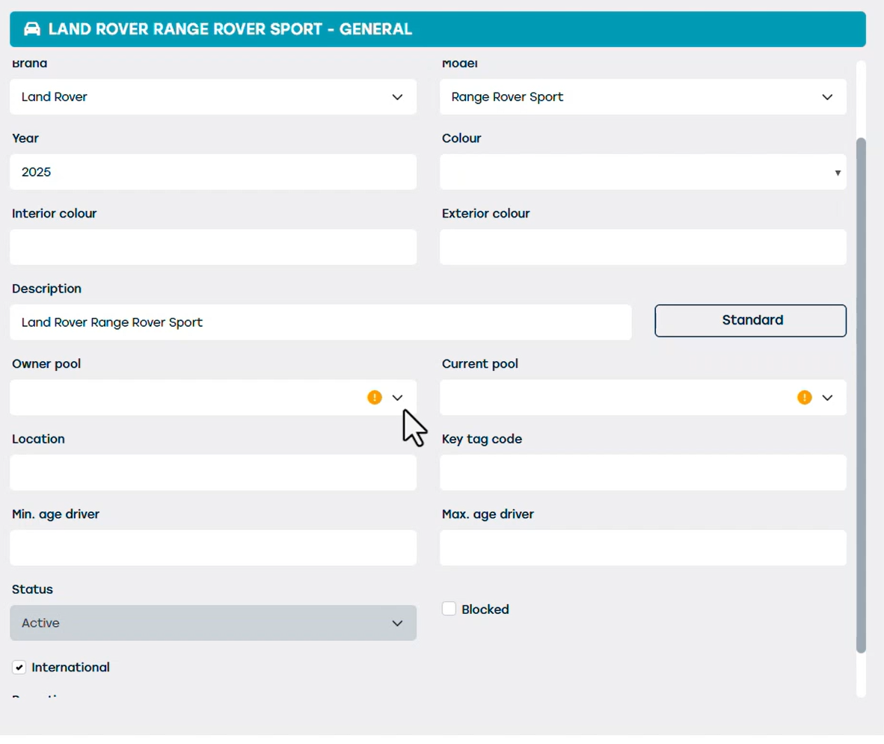The image size is (884, 744).
Task: Click the Max. age driver field
Action: [x=643, y=548]
